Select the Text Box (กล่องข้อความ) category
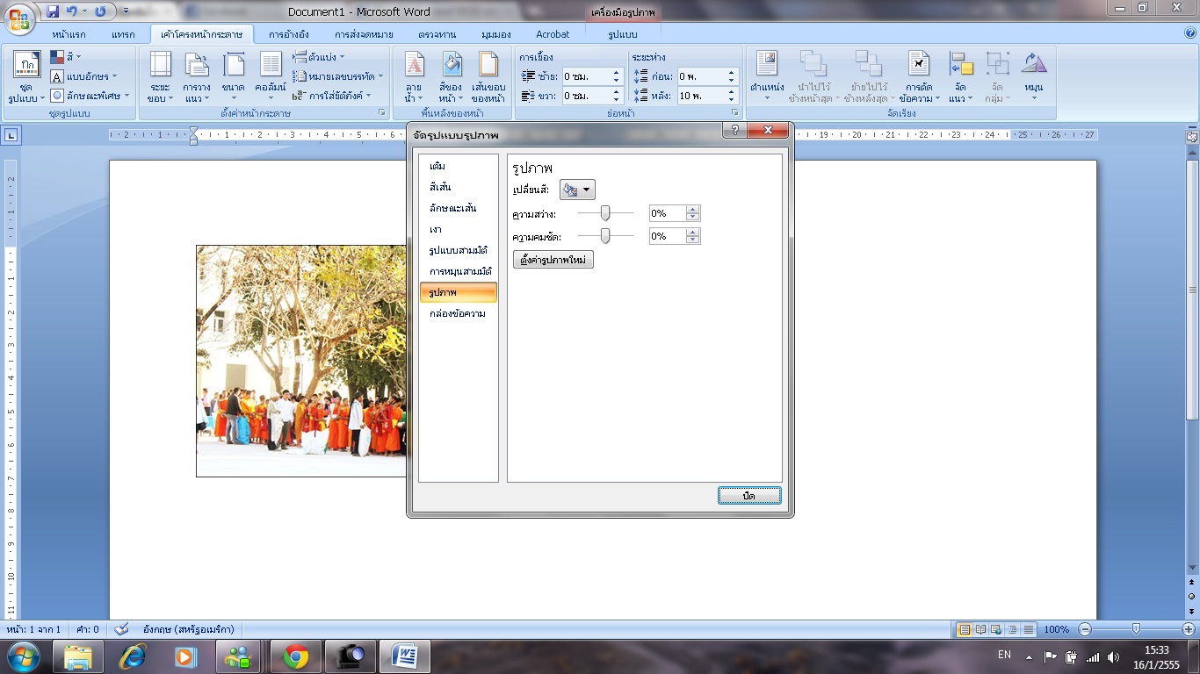 click(x=459, y=313)
